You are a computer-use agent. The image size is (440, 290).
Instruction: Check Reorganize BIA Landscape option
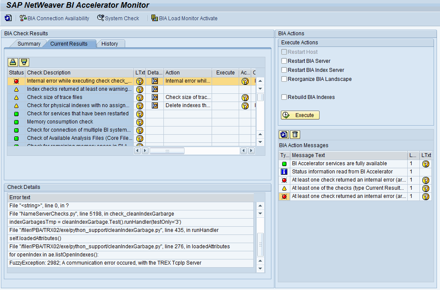pyautogui.click(x=284, y=79)
